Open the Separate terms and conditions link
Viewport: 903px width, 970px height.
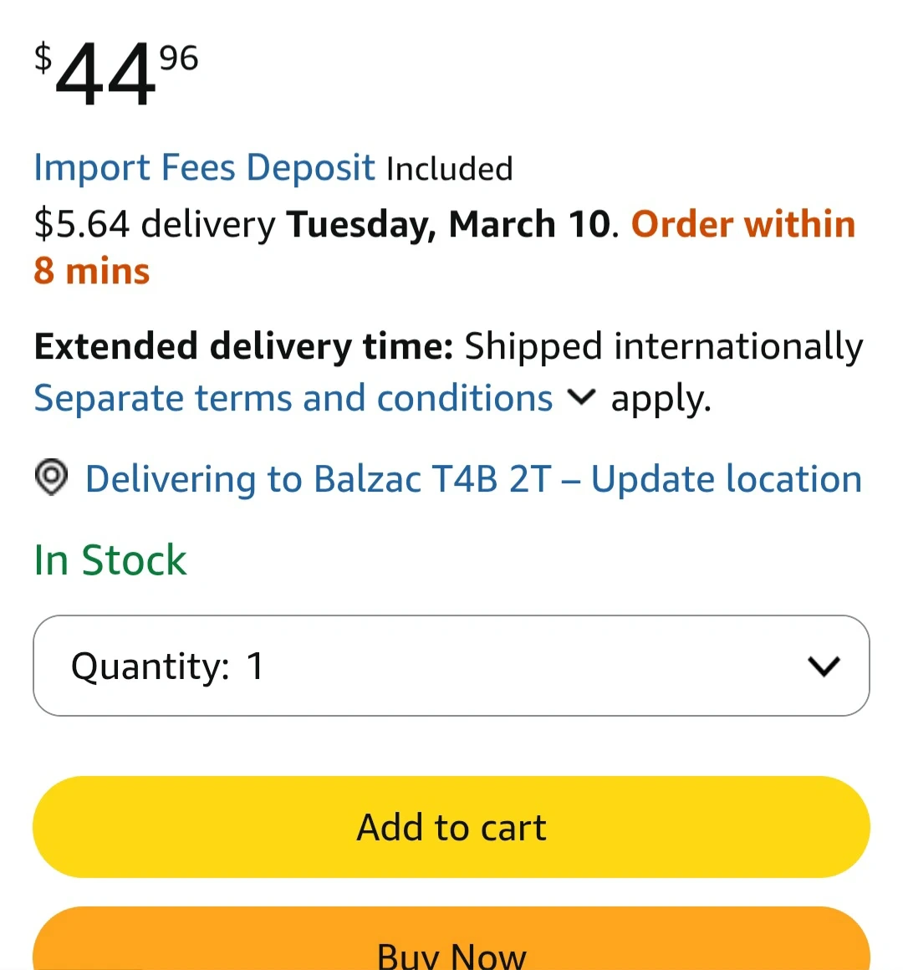pos(293,398)
